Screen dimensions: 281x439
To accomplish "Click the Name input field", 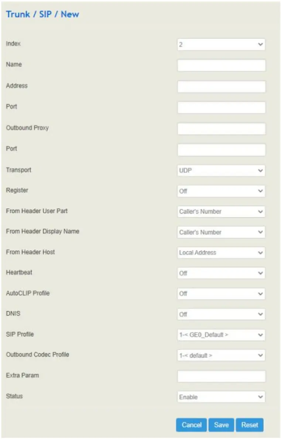I will [x=221, y=66].
